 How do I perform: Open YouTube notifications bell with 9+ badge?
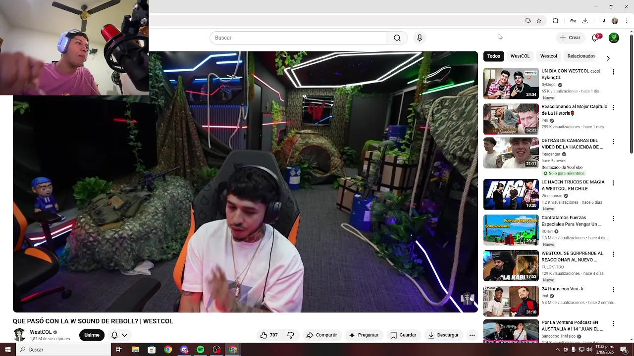(596, 38)
